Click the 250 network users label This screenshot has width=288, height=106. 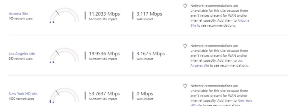coord(21,59)
